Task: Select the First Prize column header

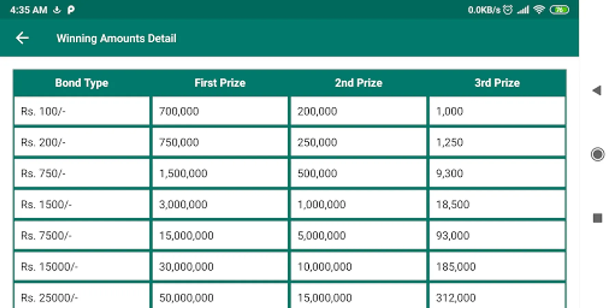Action: coord(220,83)
